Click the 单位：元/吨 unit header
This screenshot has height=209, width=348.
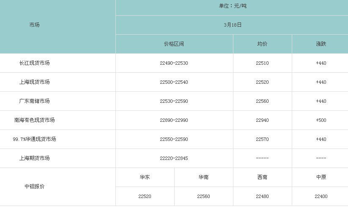click(x=233, y=6)
